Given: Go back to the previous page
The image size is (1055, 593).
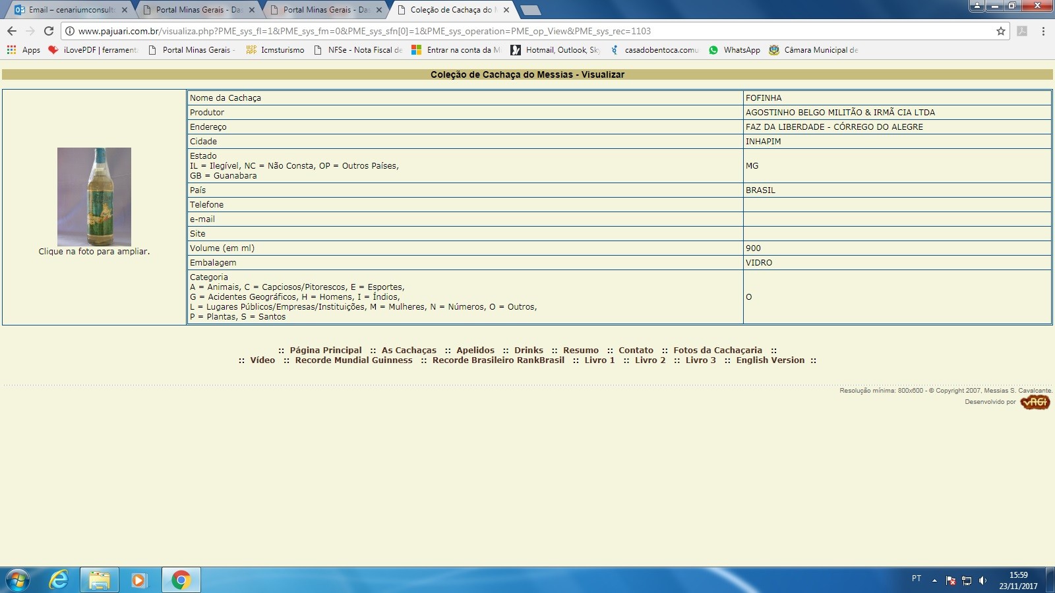Looking at the screenshot, I should [12, 31].
